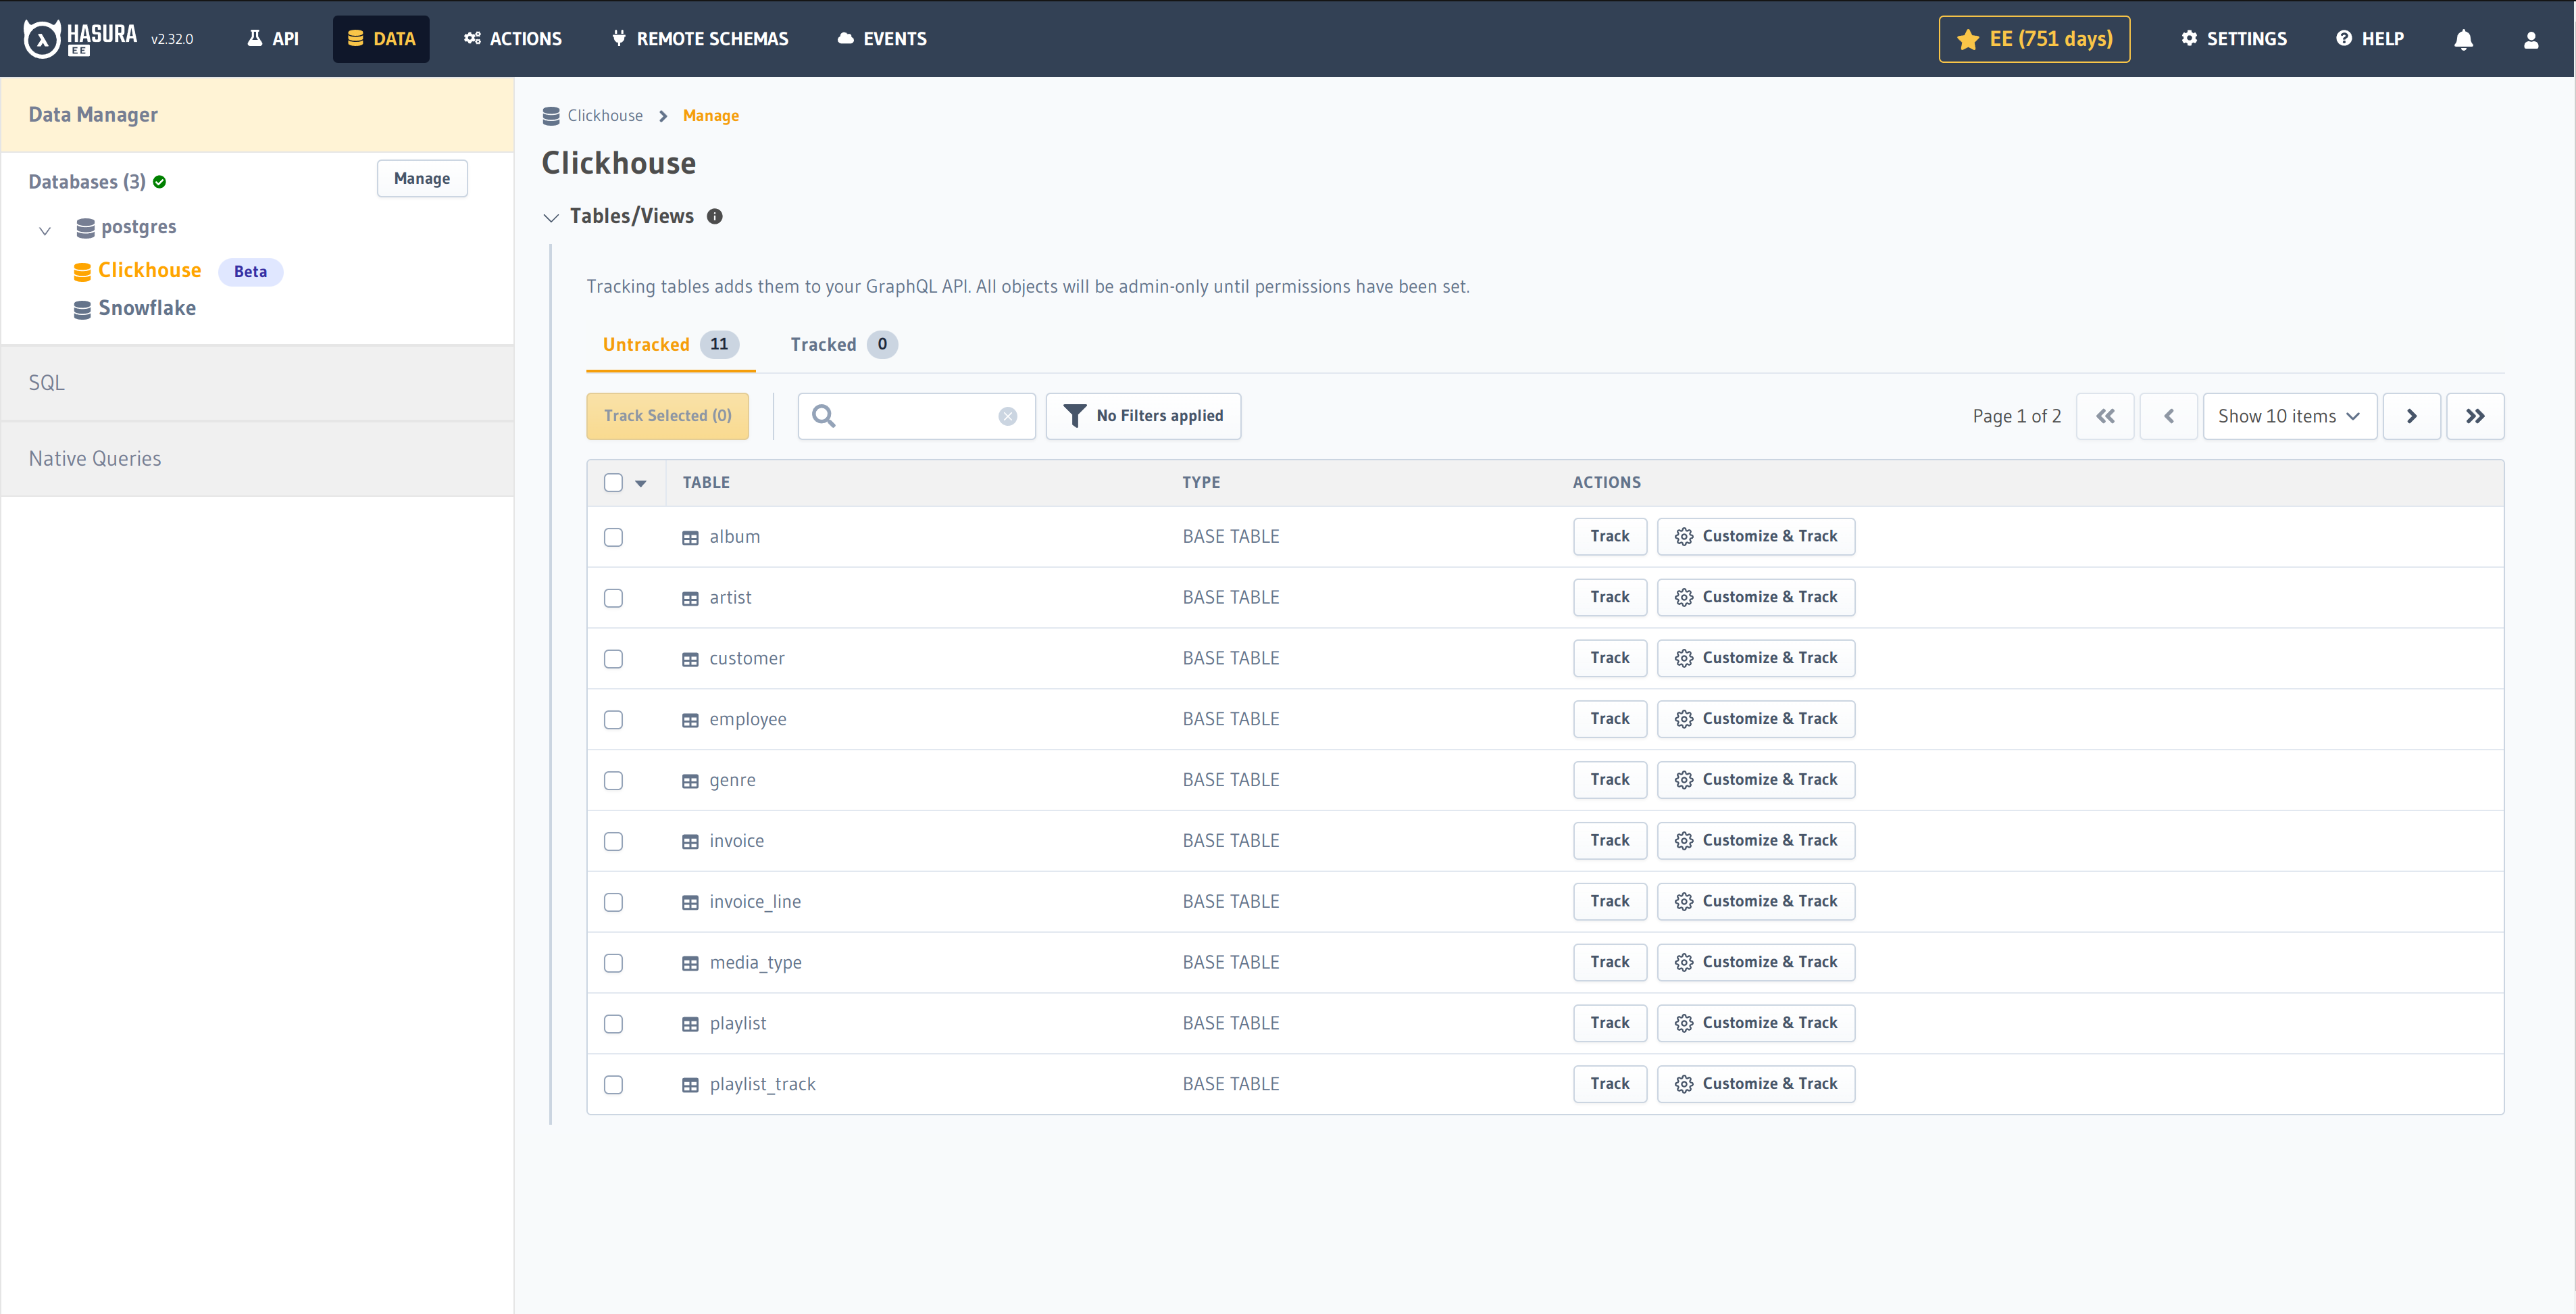Check the media_type row checkbox
The height and width of the screenshot is (1314, 2576).
(x=613, y=964)
